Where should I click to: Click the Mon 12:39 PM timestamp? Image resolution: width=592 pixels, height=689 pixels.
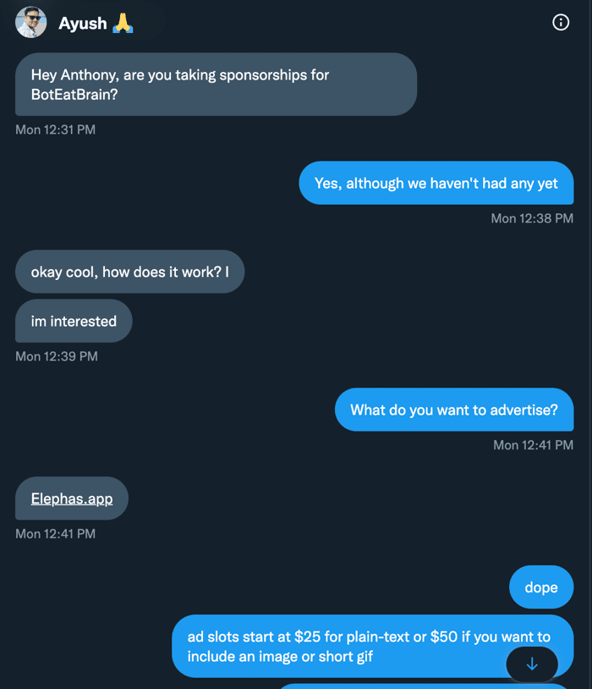(57, 356)
